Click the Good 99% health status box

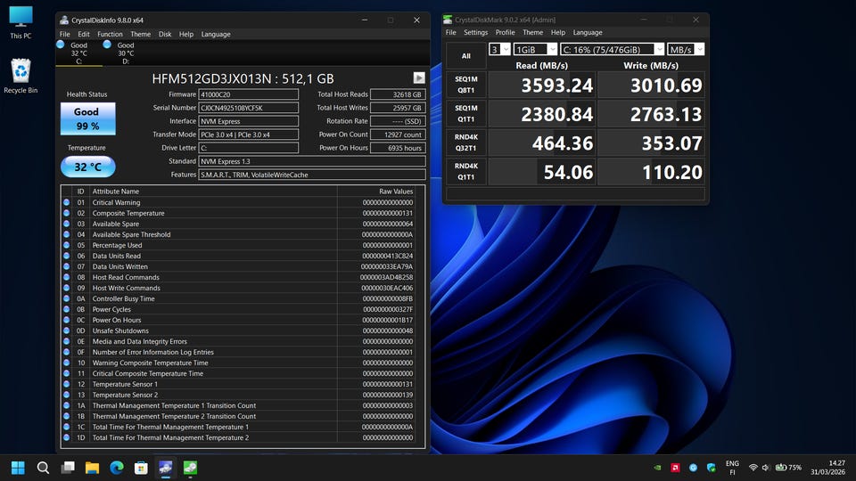tap(87, 118)
